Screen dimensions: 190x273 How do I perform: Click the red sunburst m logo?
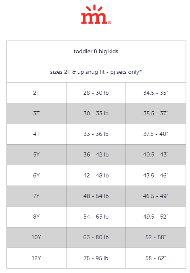96,14
